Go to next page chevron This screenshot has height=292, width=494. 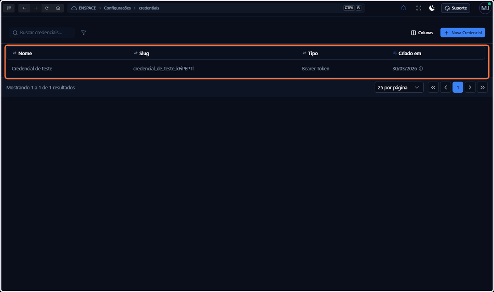coord(470,87)
